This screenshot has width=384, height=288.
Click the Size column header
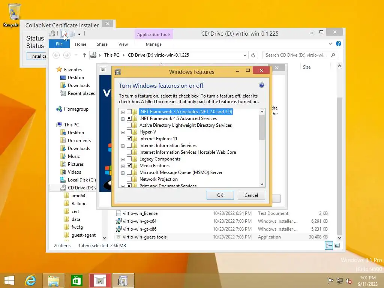(307, 67)
